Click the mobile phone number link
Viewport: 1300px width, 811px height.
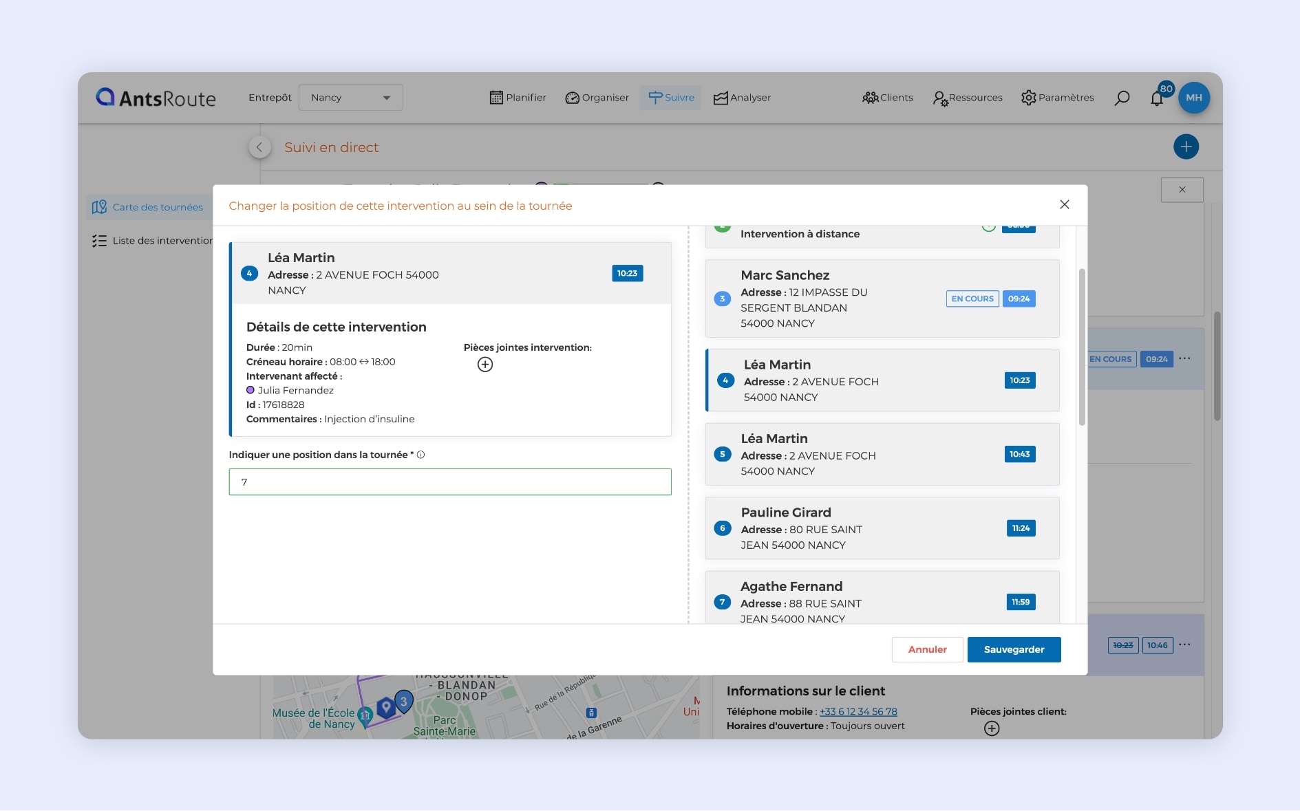tap(858, 711)
